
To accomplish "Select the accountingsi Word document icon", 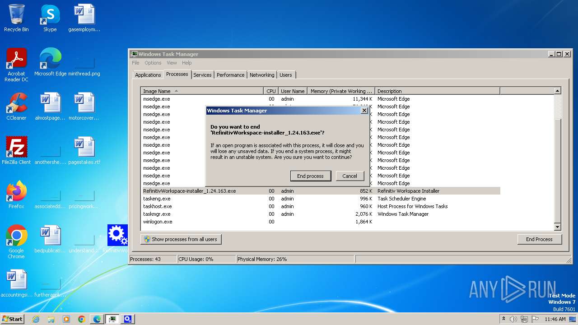I will [x=16, y=283].
